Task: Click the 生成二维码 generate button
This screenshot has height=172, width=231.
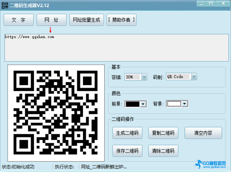Action: click(127, 133)
